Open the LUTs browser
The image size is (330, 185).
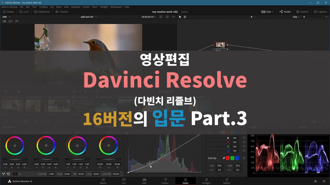(24, 12)
